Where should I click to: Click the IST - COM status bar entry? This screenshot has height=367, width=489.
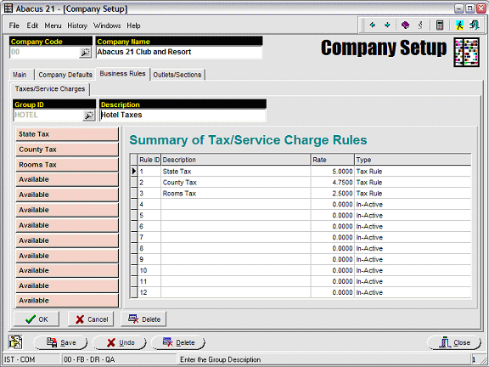(31, 359)
